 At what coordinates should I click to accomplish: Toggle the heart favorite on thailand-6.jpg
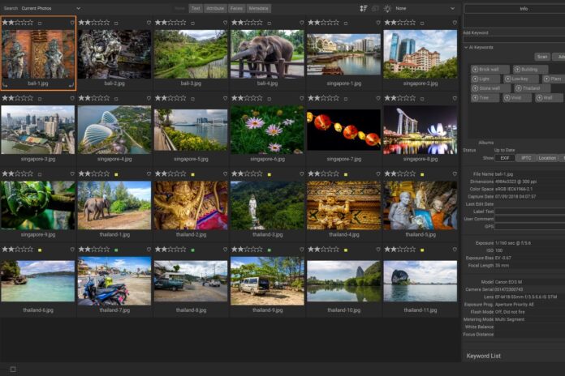pyautogui.click(x=72, y=250)
